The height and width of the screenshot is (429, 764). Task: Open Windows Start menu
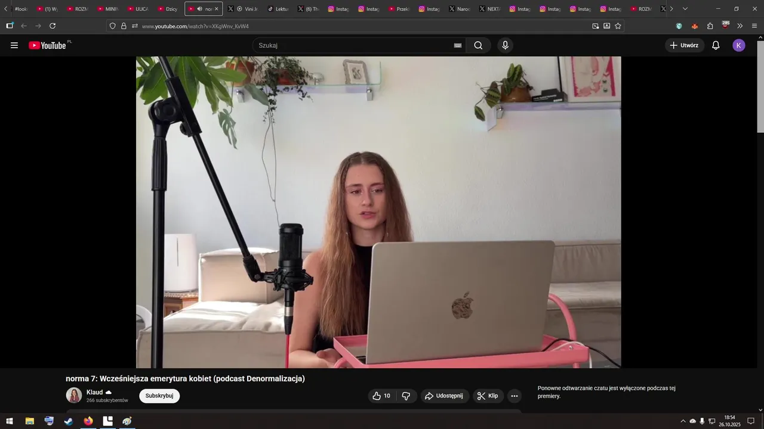(x=10, y=421)
